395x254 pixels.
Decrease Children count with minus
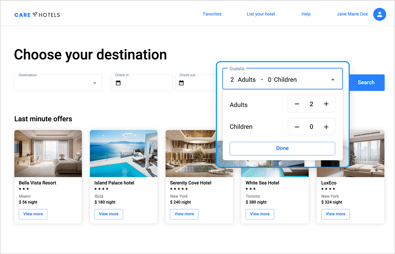(297, 127)
